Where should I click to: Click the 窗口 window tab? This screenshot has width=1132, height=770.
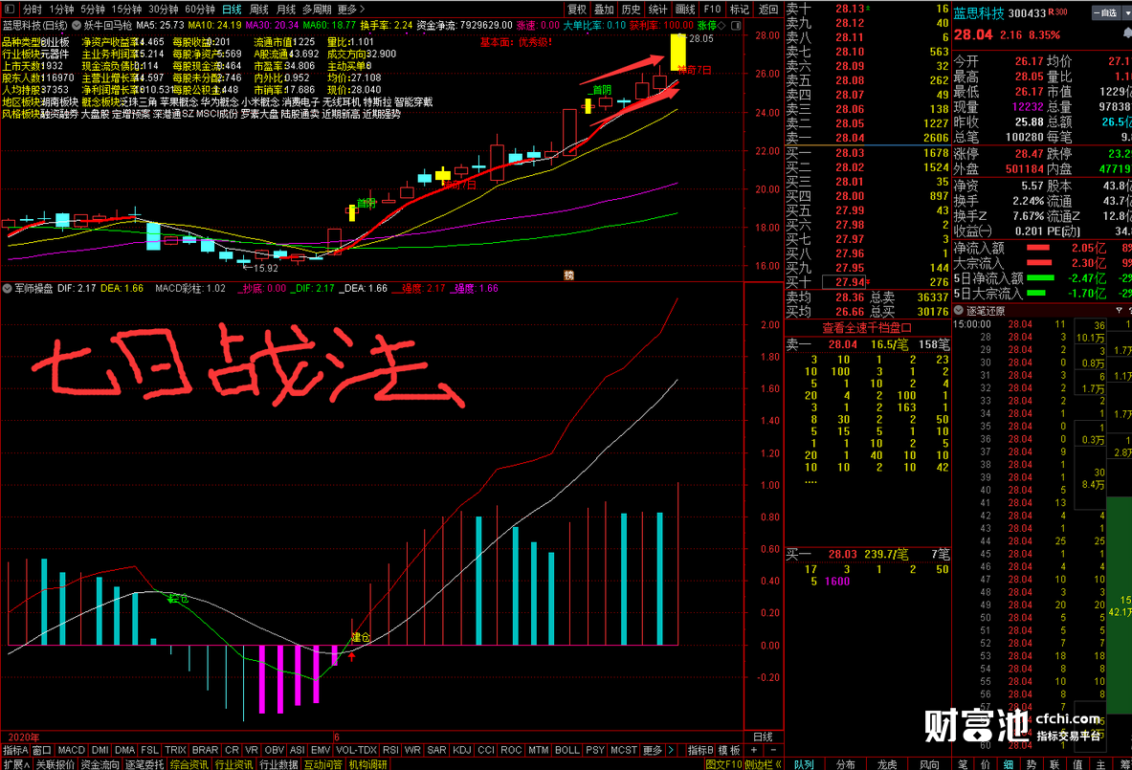42,751
